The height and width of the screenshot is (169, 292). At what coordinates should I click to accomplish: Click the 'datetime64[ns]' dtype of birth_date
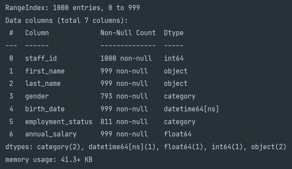[192, 109]
